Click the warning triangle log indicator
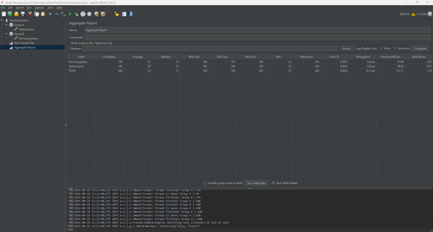Viewport: 433px width, 232px height. coord(414,14)
